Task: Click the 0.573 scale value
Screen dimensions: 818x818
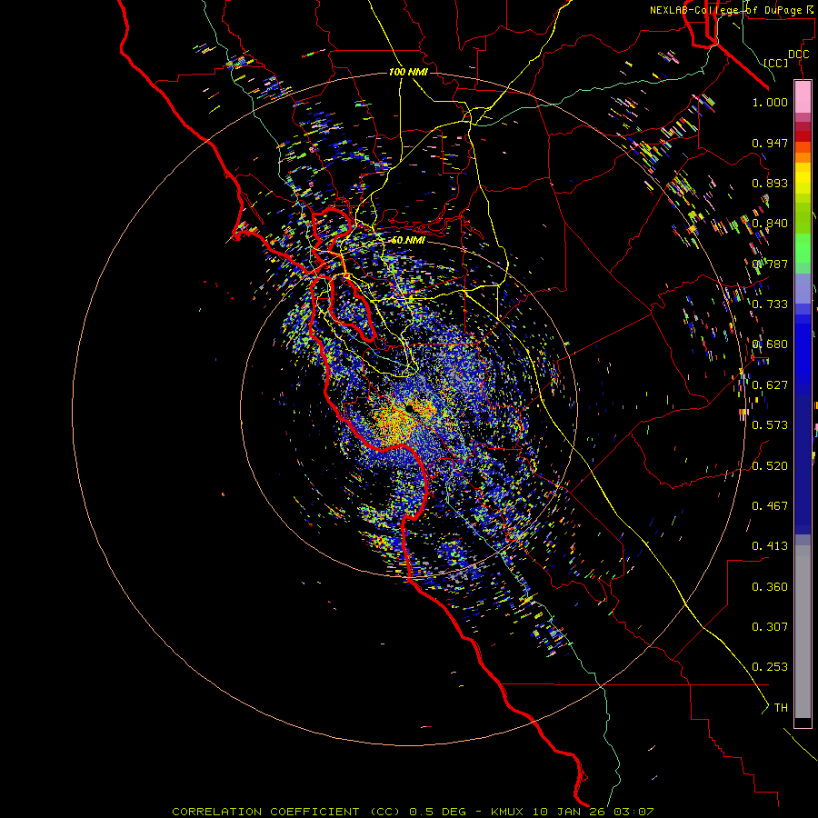Action: tap(770, 425)
